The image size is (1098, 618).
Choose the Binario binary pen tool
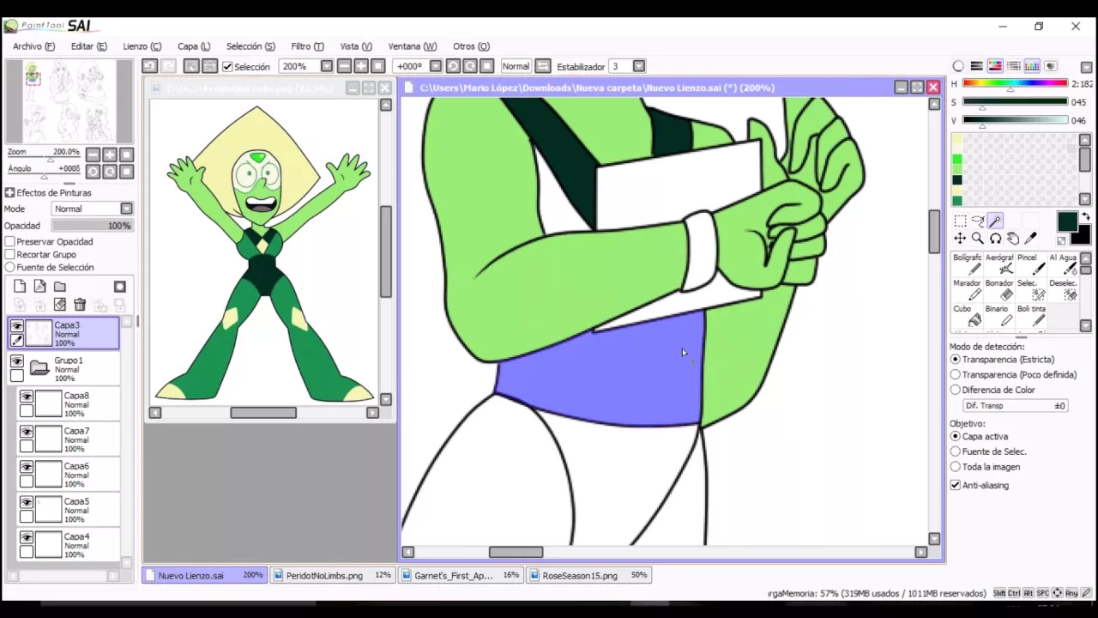click(x=999, y=316)
